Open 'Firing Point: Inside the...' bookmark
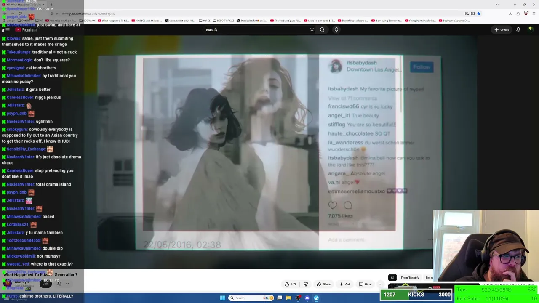Screen dimensions: 539x303 click(420, 21)
